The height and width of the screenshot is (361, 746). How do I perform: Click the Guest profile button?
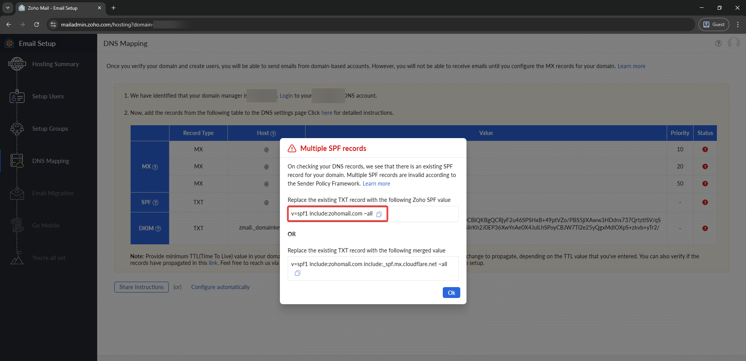tap(714, 25)
